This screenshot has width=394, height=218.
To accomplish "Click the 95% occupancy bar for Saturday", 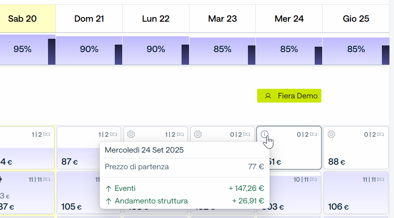I will pyautogui.click(x=28, y=50).
